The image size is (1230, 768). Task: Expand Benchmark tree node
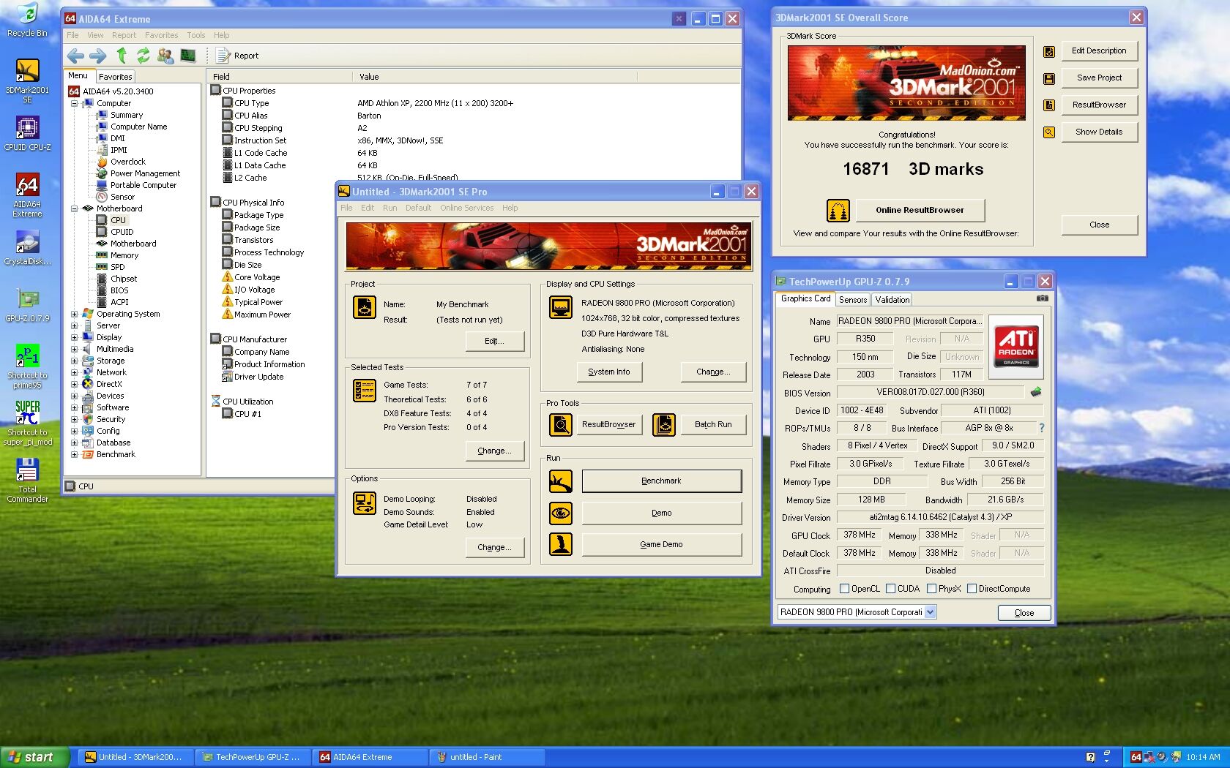pos(74,454)
